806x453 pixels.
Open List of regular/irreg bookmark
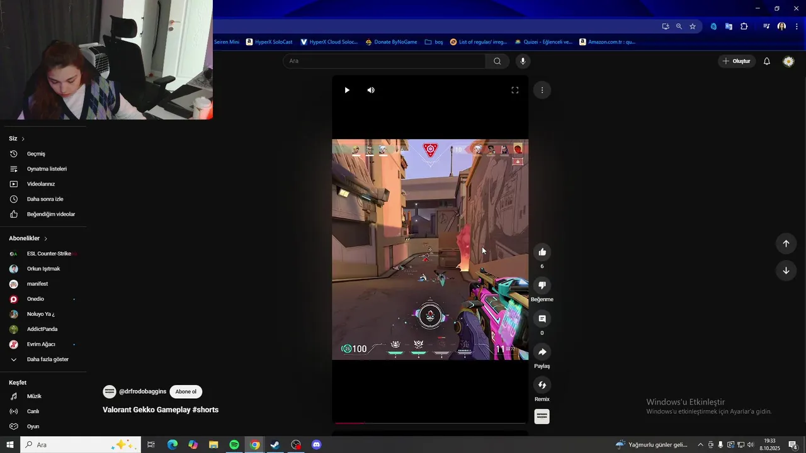(x=479, y=42)
